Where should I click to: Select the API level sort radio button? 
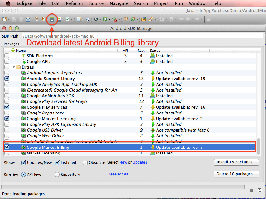click(23, 175)
